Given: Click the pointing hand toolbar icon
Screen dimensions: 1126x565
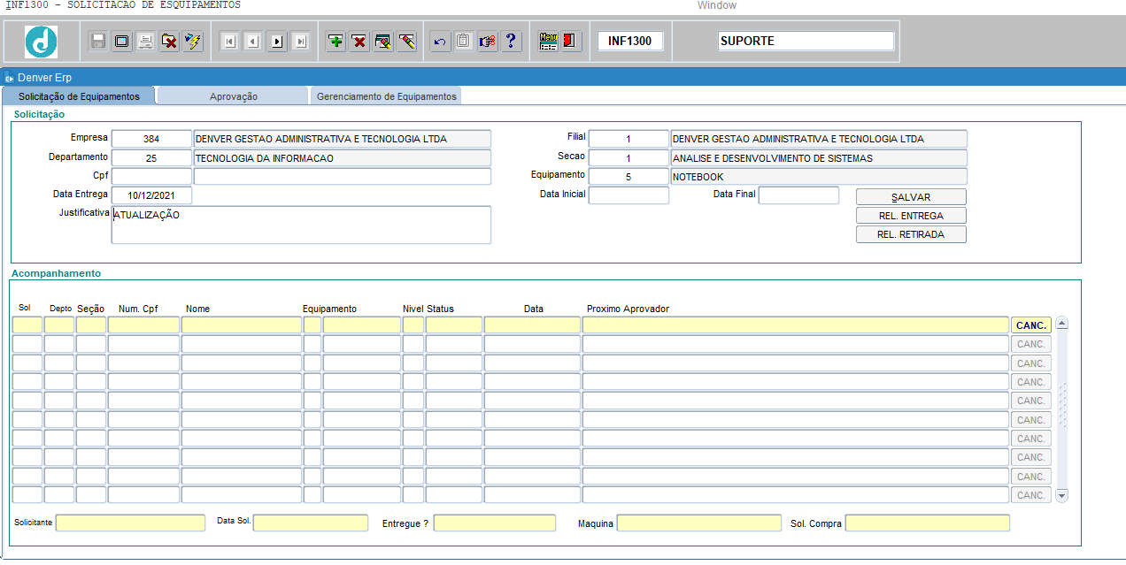Looking at the screenshot, I should 487,41.
